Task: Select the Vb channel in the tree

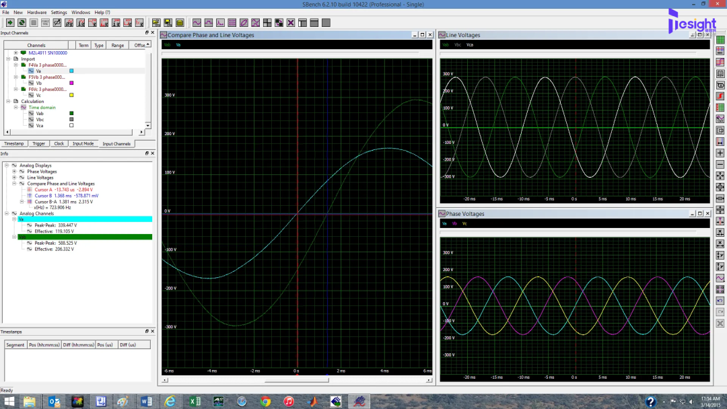Action: [39, 83]
